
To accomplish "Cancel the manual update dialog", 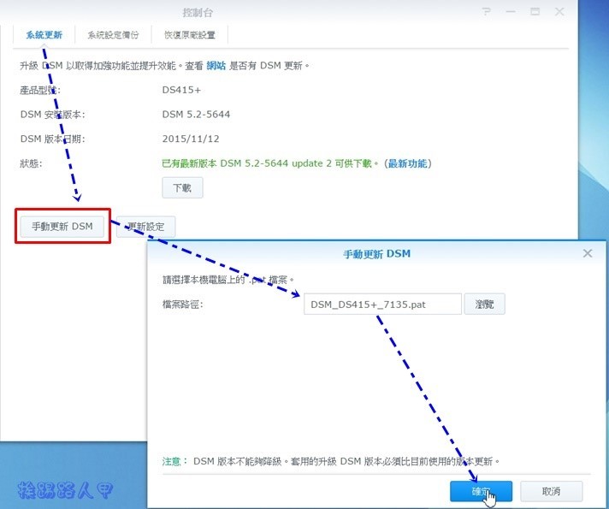I will [x=551, y=492].
